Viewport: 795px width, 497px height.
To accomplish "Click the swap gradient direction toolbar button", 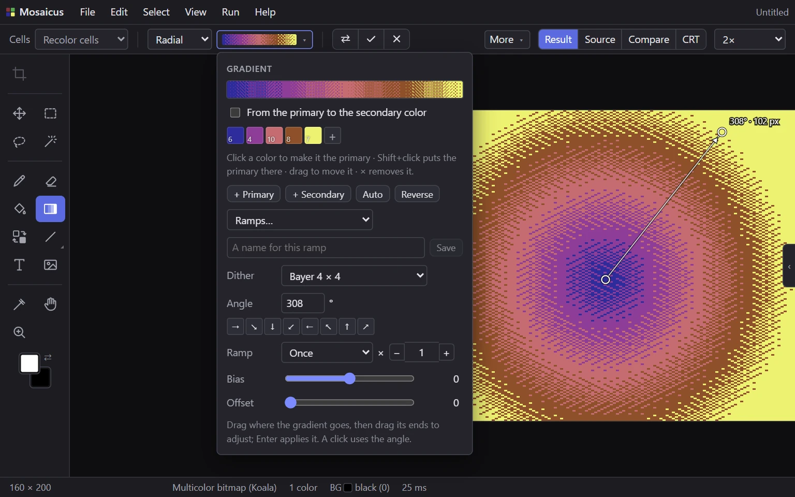I will (345, 39).
